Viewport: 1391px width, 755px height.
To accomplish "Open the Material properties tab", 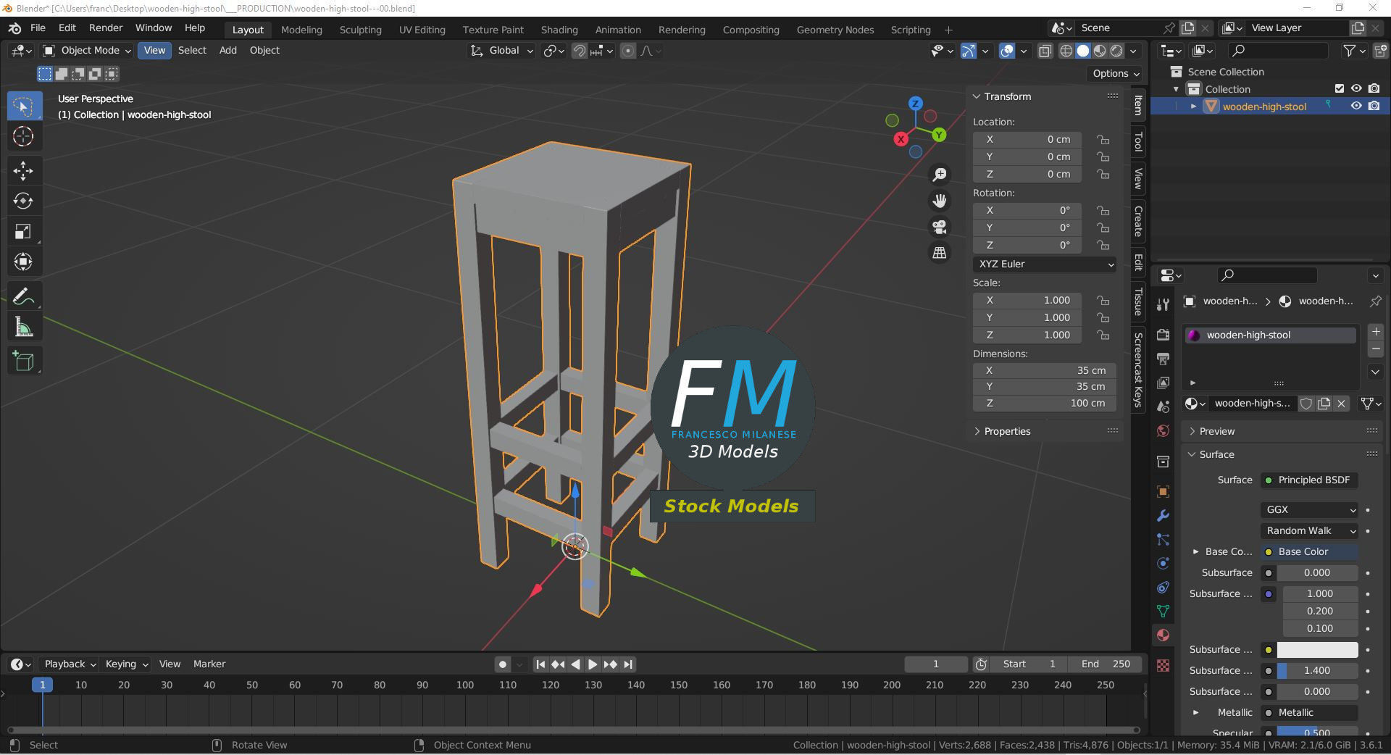I will 1163,635.
